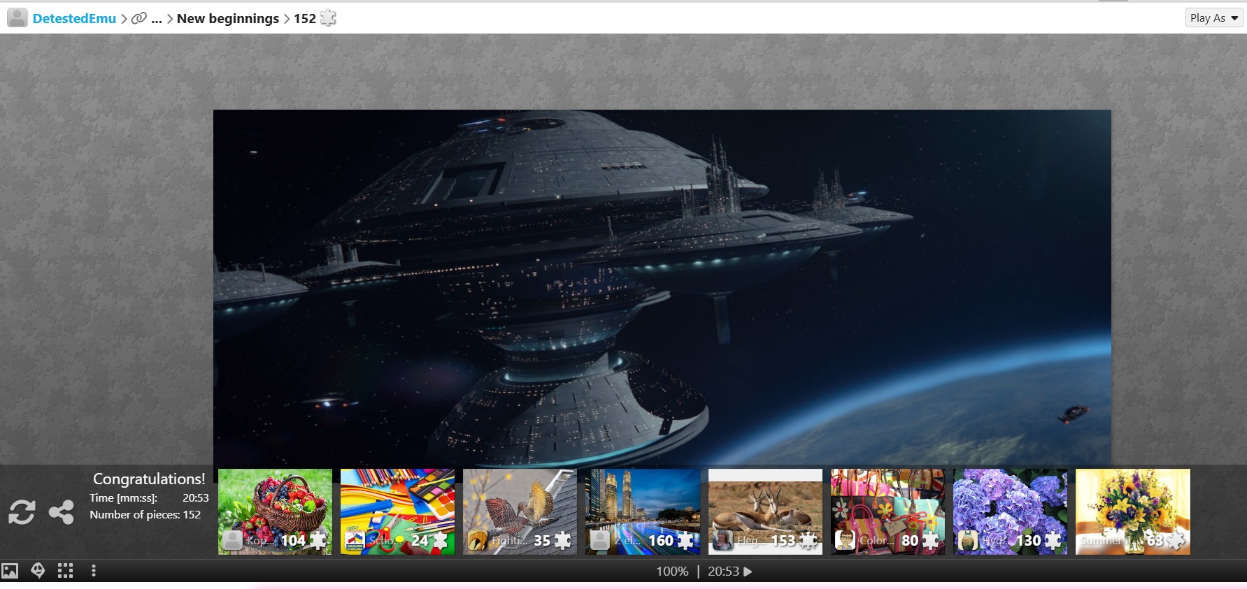Click the 100% progress indicator text

pyautogui.click(x=672, y=572)
